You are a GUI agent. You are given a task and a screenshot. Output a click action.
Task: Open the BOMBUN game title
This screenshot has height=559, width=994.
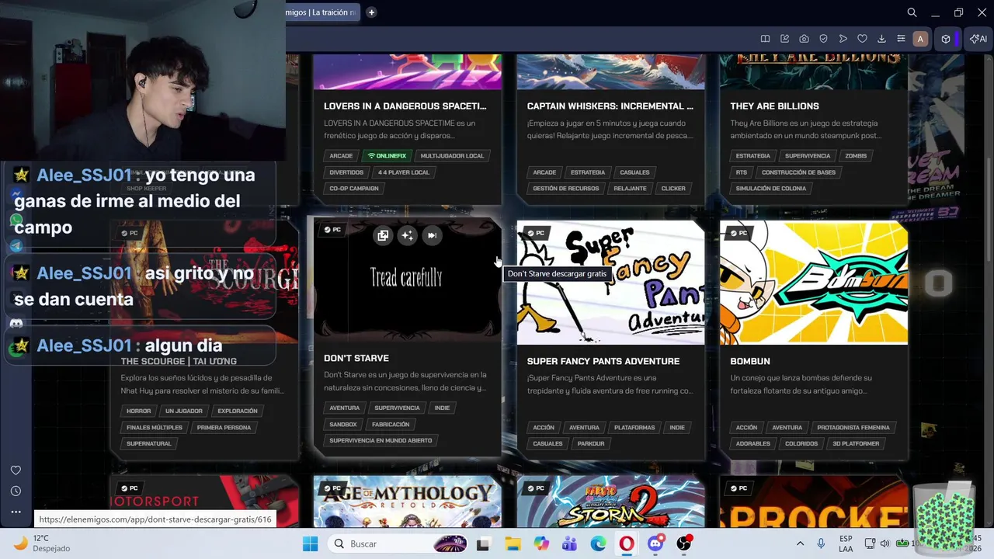click(x=750, y=361)
